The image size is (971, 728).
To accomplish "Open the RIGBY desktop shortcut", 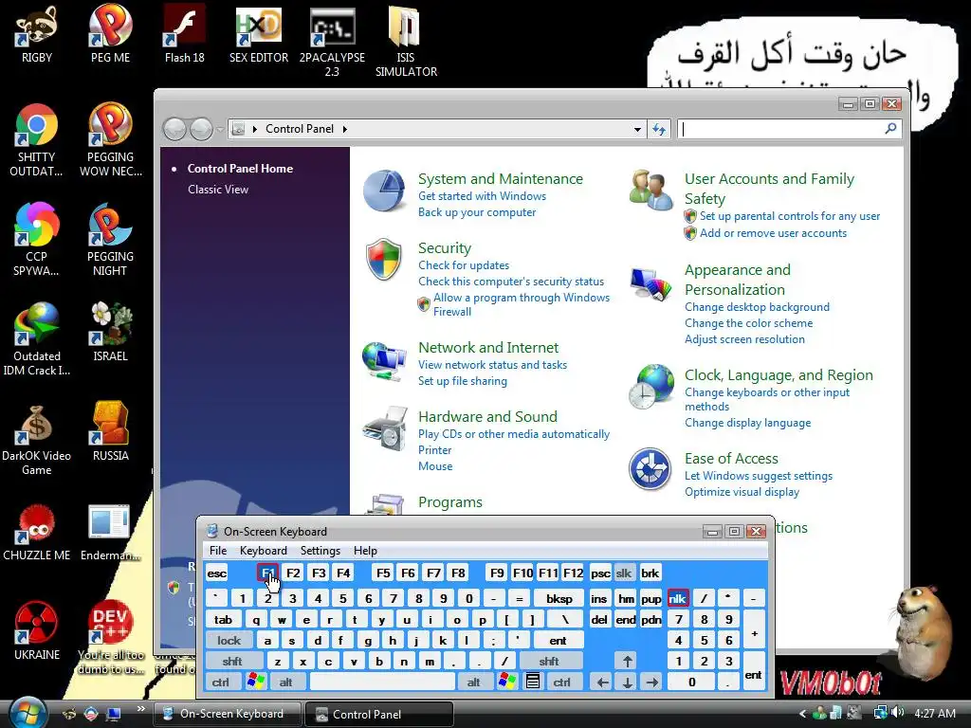I will (x=37, y=26).
